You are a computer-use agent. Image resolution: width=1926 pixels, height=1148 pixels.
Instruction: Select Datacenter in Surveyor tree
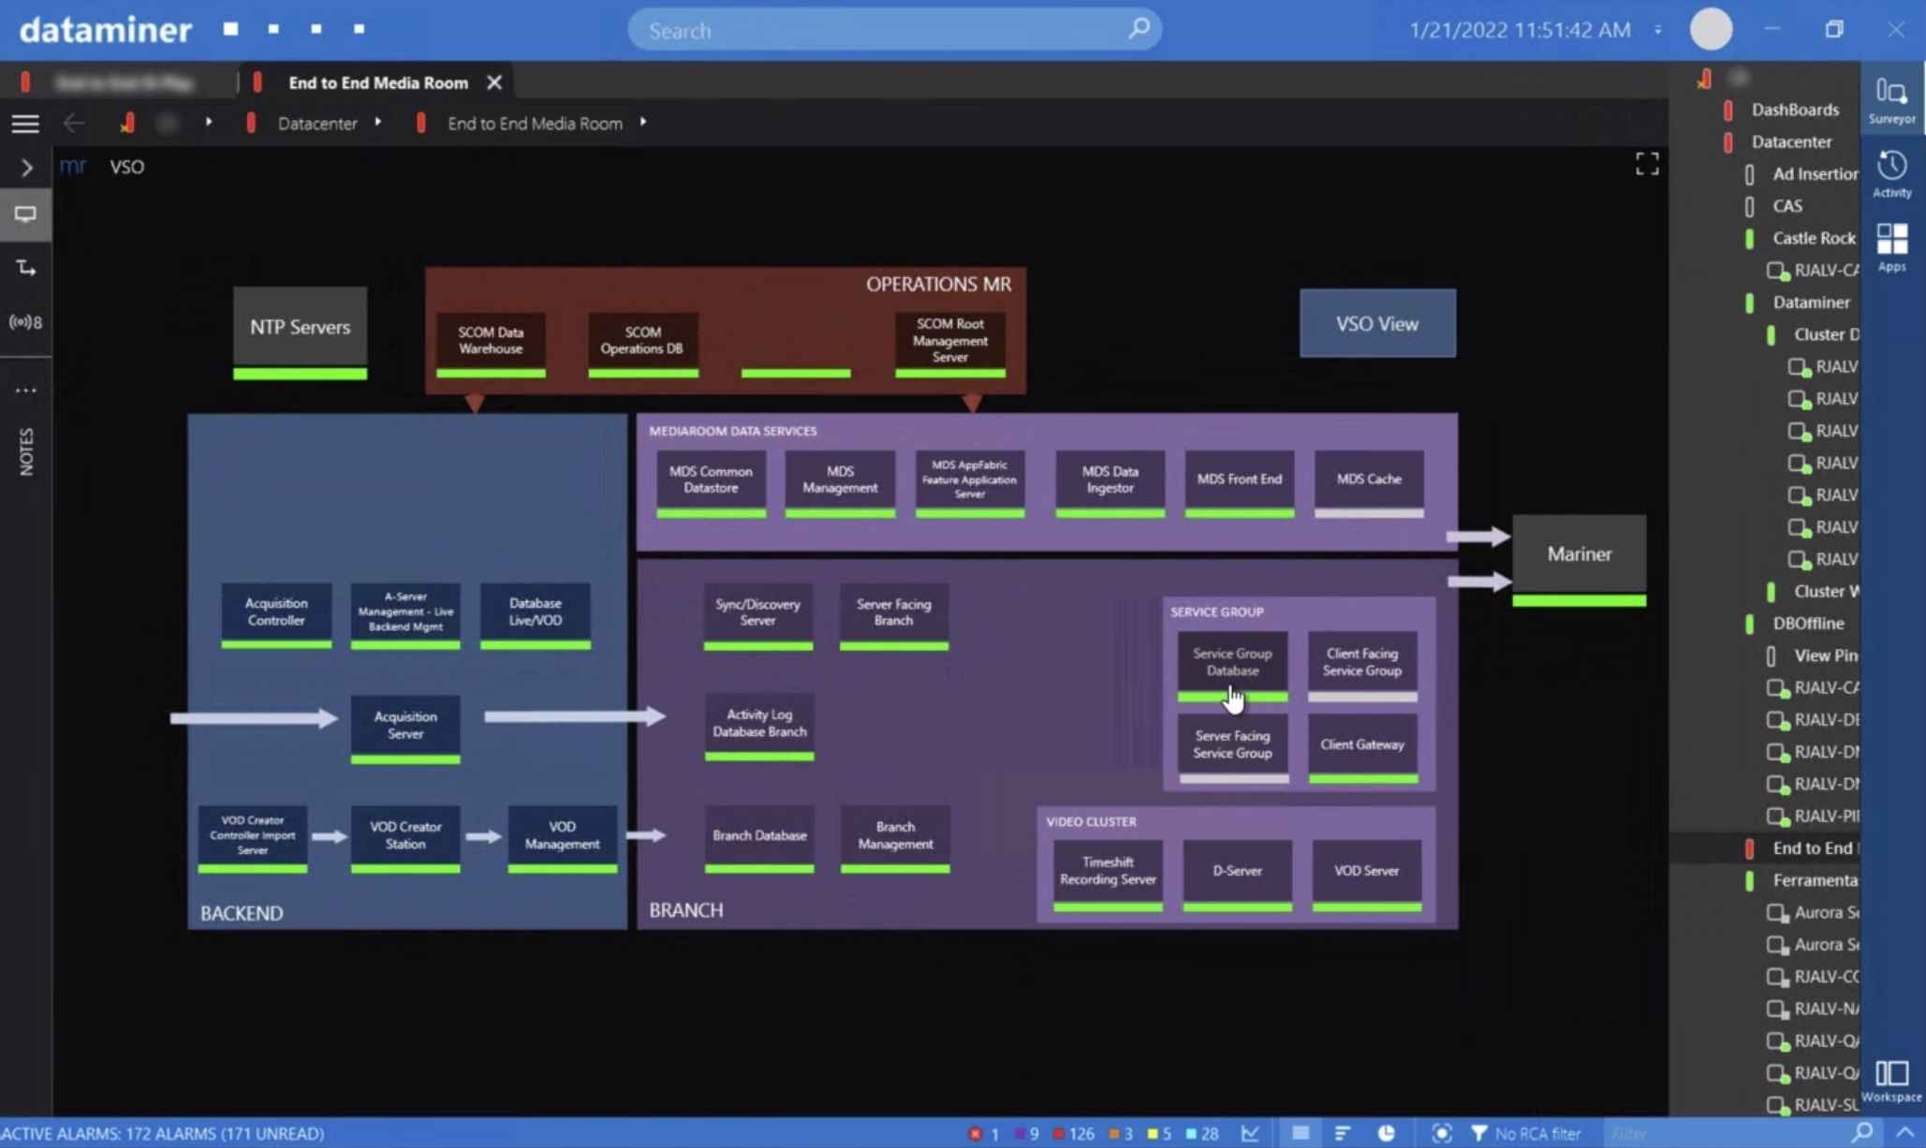pos(1790,141)
